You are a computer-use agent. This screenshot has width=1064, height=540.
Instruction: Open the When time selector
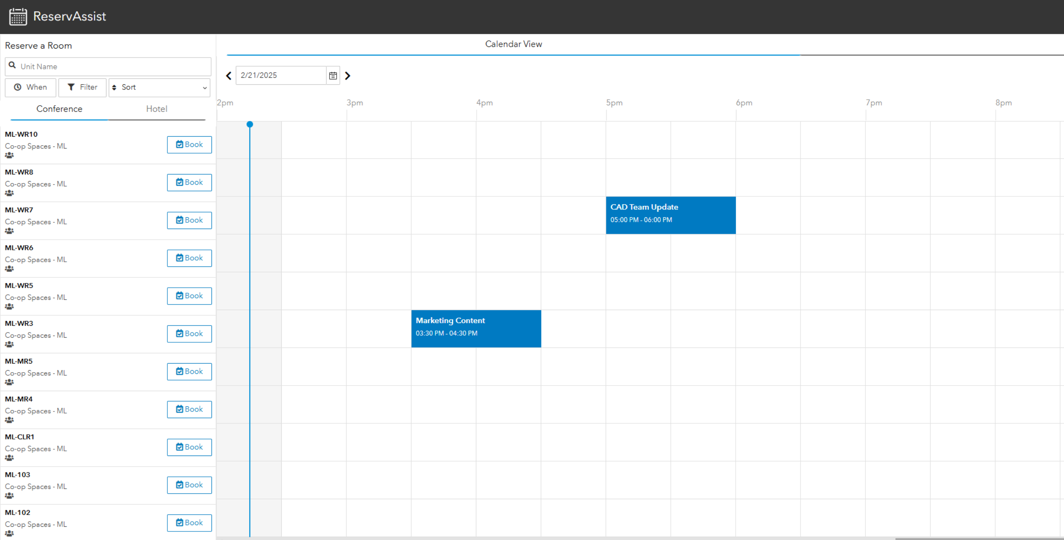point(30,87)
